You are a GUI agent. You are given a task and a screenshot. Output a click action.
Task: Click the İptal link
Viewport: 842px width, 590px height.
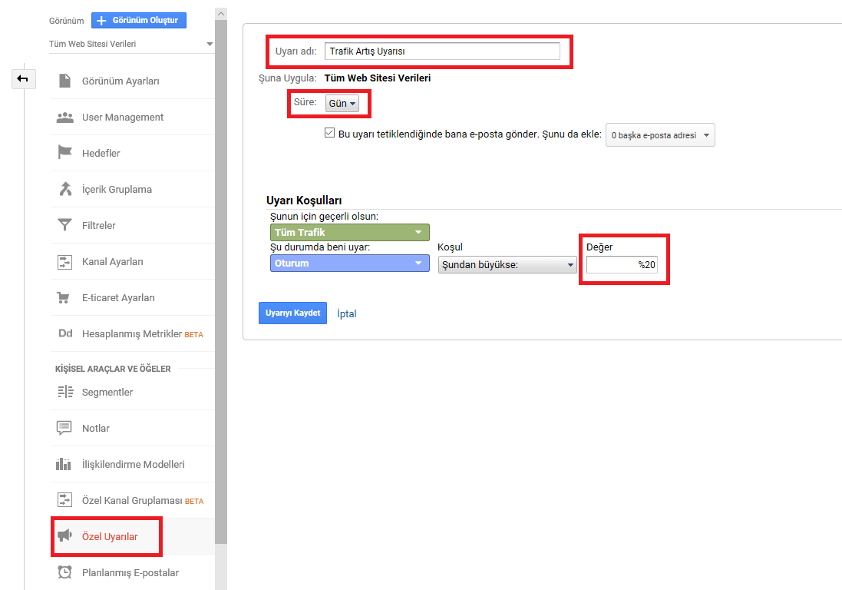click(346, 313)
